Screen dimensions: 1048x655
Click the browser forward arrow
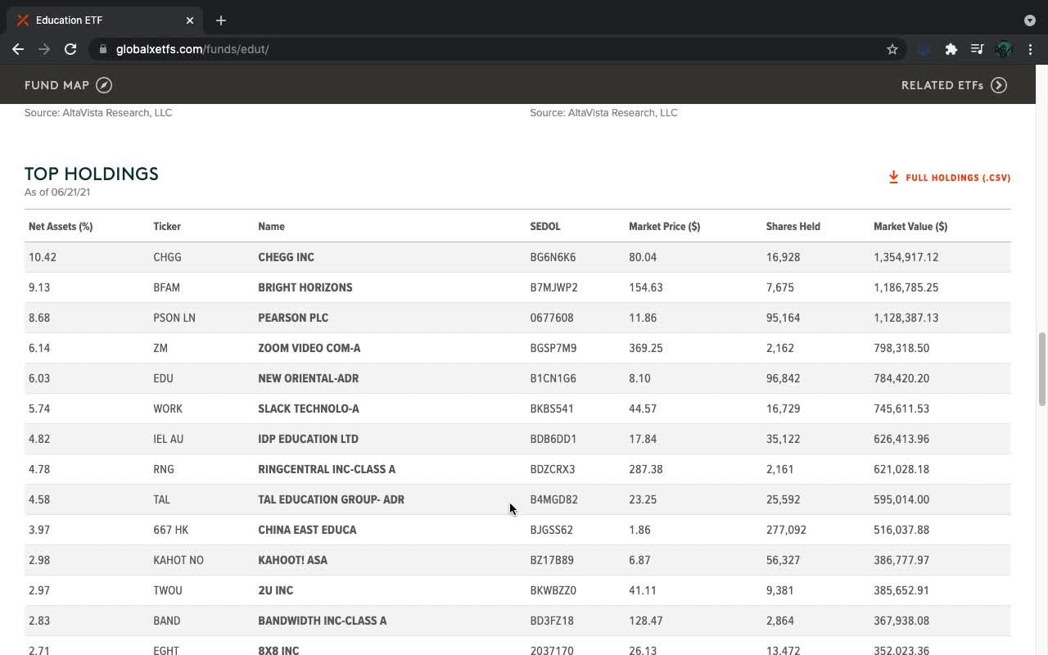tap(44, 49)
